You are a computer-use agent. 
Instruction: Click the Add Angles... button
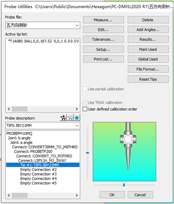tap(148, 29)
